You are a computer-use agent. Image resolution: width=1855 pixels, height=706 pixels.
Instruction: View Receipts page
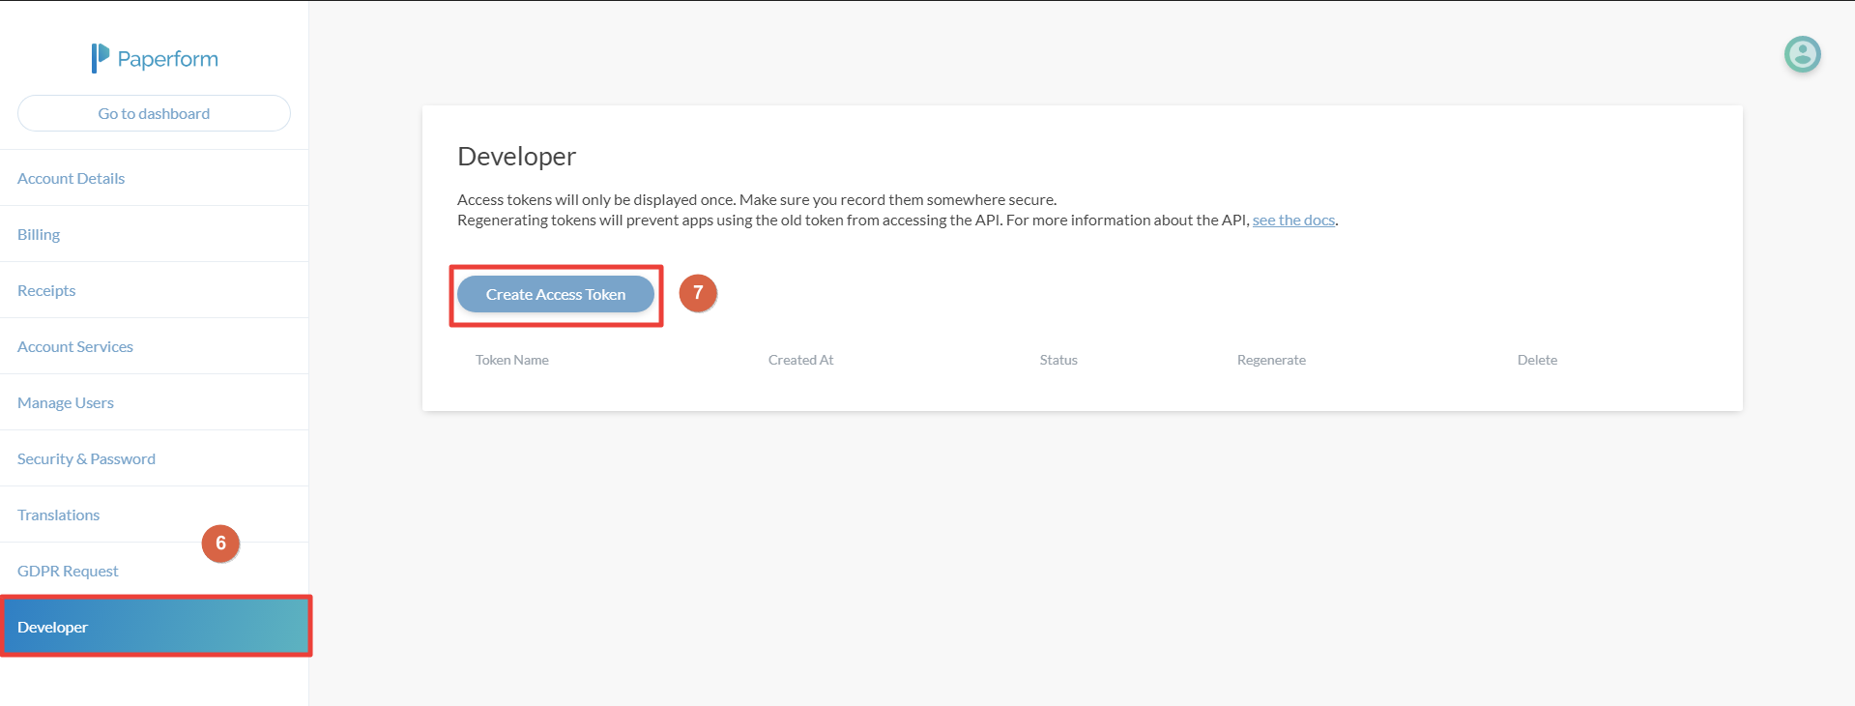[x=155, y=290]
